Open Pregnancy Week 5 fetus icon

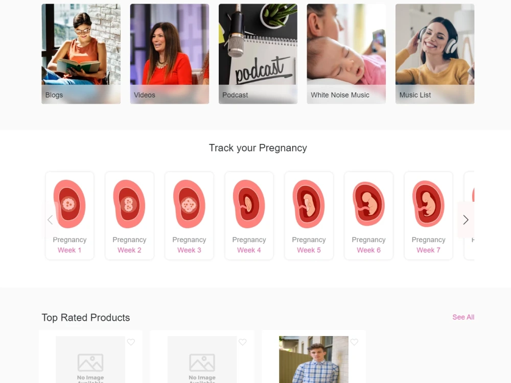[309, 204]
